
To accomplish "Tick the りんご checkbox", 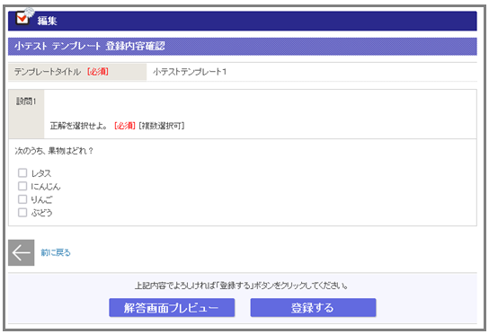I will (22, 199).
